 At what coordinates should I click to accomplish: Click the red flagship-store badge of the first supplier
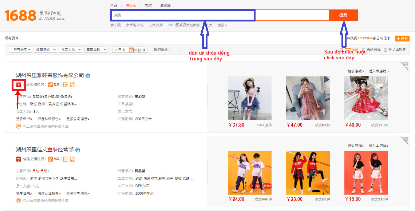pyautogui.click(x=19, y=85)
